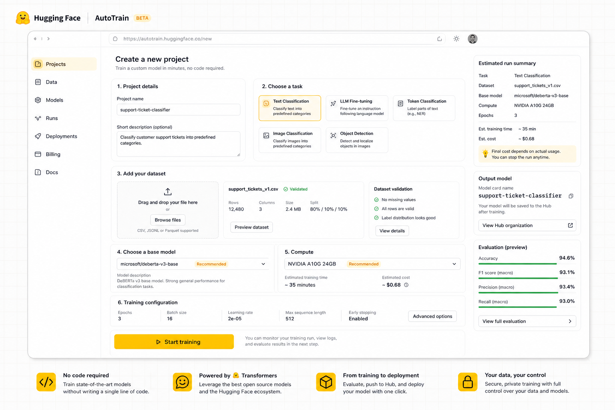The width and height of the screenshot is (615, 410).
Task: Click the Projects folder icon in sidebar
Action: (x=38, y=64)
